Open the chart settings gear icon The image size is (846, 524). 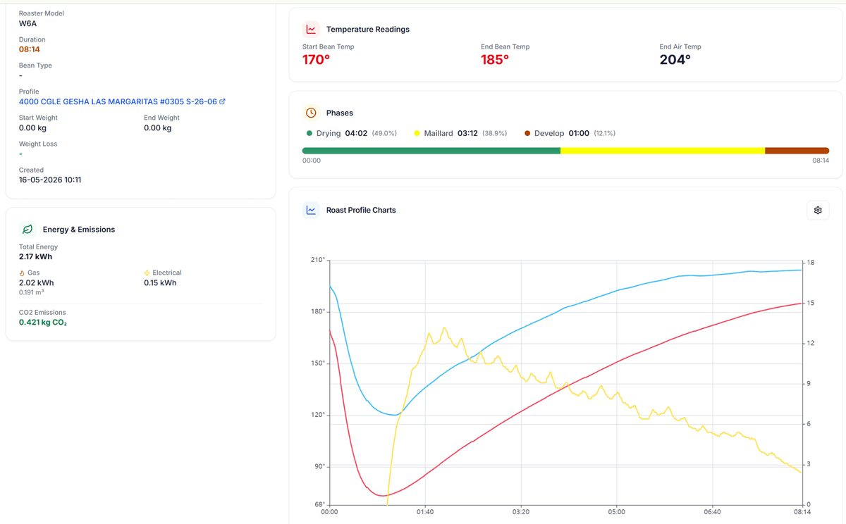(x=818, y=210)
